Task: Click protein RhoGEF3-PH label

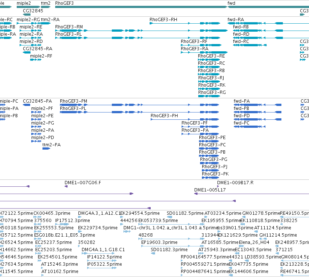Action: click(x=164, y=116)
